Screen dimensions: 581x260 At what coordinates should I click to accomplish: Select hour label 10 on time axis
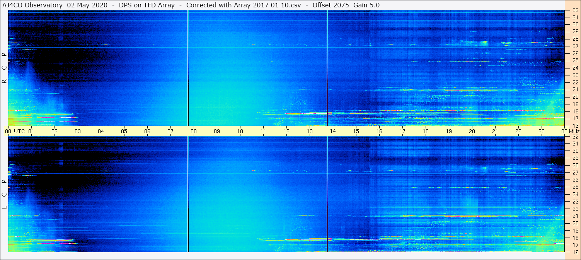point(240,131)
